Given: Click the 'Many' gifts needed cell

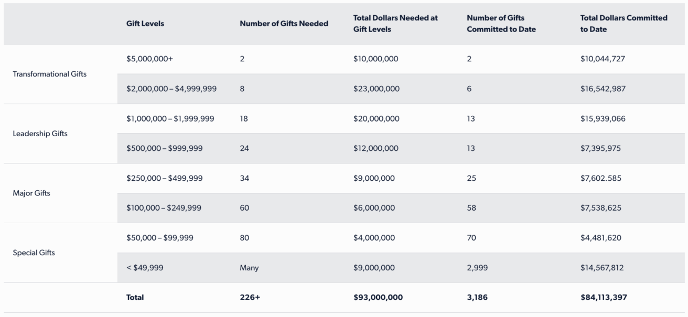Looking at the screenshot, I should (x=249, y=268).
